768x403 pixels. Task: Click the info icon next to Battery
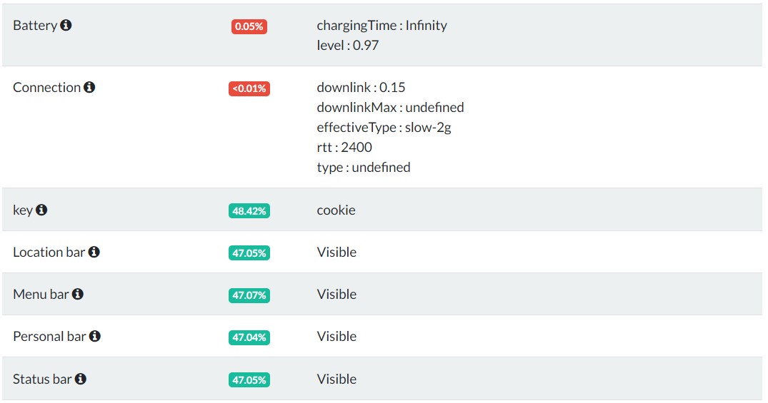coord(66,26)
